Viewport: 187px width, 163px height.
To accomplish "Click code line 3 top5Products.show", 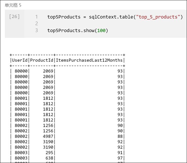I will [78, 30].
